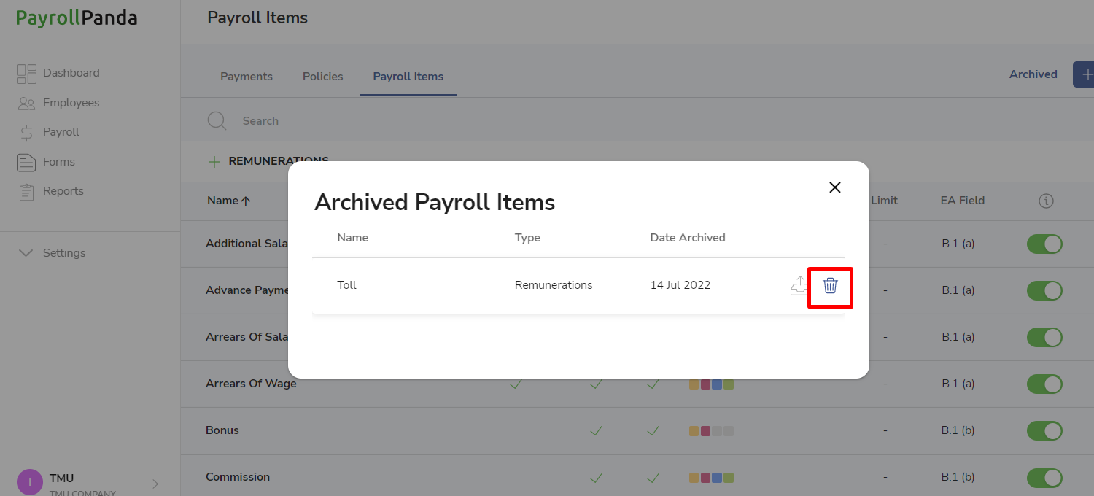Click the TMU purple avatar
Viewport: 1094px width, 496px height.
pos(30,482)
